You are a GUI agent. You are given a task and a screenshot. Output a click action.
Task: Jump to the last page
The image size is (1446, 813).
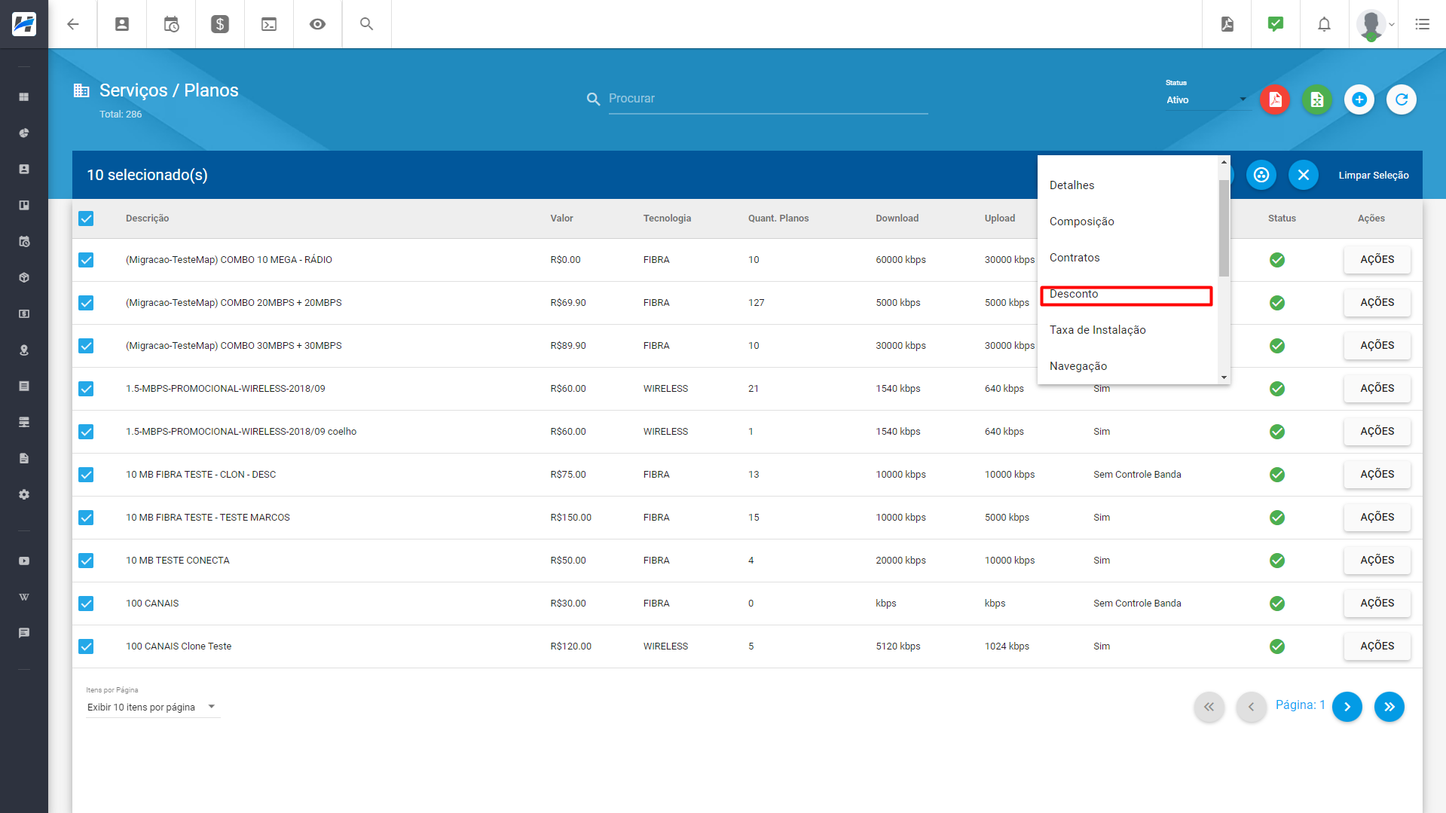tap(1389, 707)
